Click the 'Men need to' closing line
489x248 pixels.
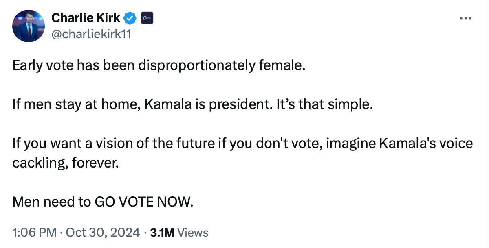52,201
